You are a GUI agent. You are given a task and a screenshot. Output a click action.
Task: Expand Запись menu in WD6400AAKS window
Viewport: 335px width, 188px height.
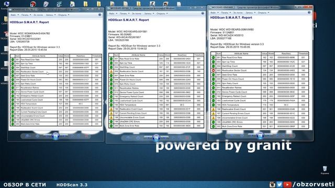(x=51, y=15)
